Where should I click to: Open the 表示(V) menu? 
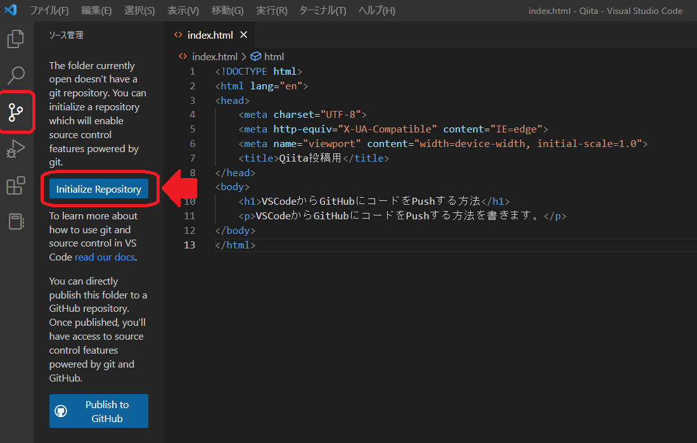(183, 10)
